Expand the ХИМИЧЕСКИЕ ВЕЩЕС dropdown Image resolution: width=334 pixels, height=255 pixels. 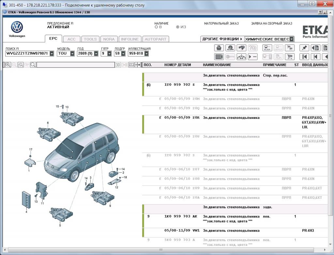tap(292, 39)
